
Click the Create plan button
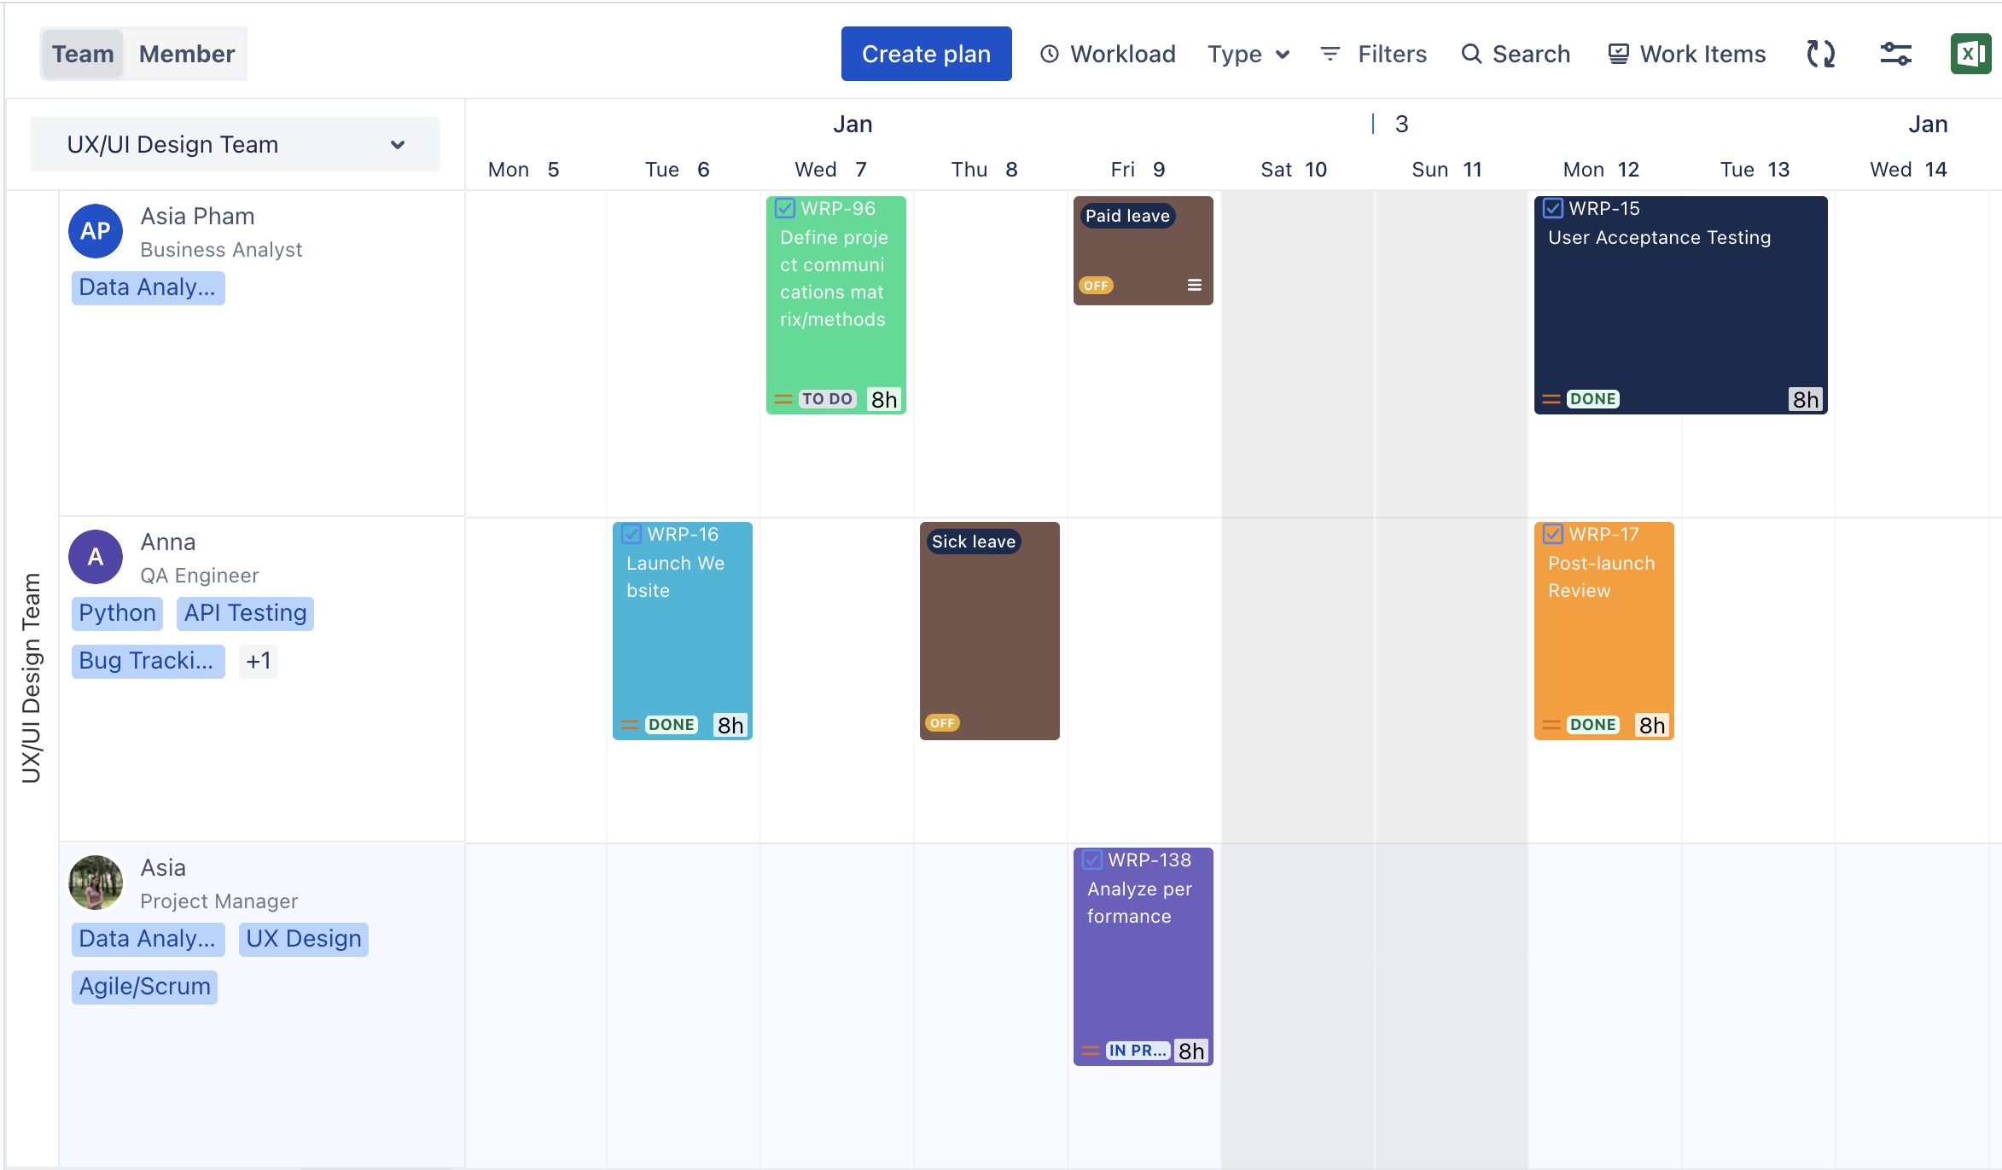click(926, 54)
